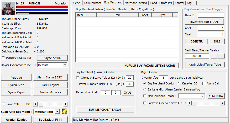Screen dimensions: 230x123
Task: Open the Manuel Banka Rotası dropdown
Action: [202, 96]
